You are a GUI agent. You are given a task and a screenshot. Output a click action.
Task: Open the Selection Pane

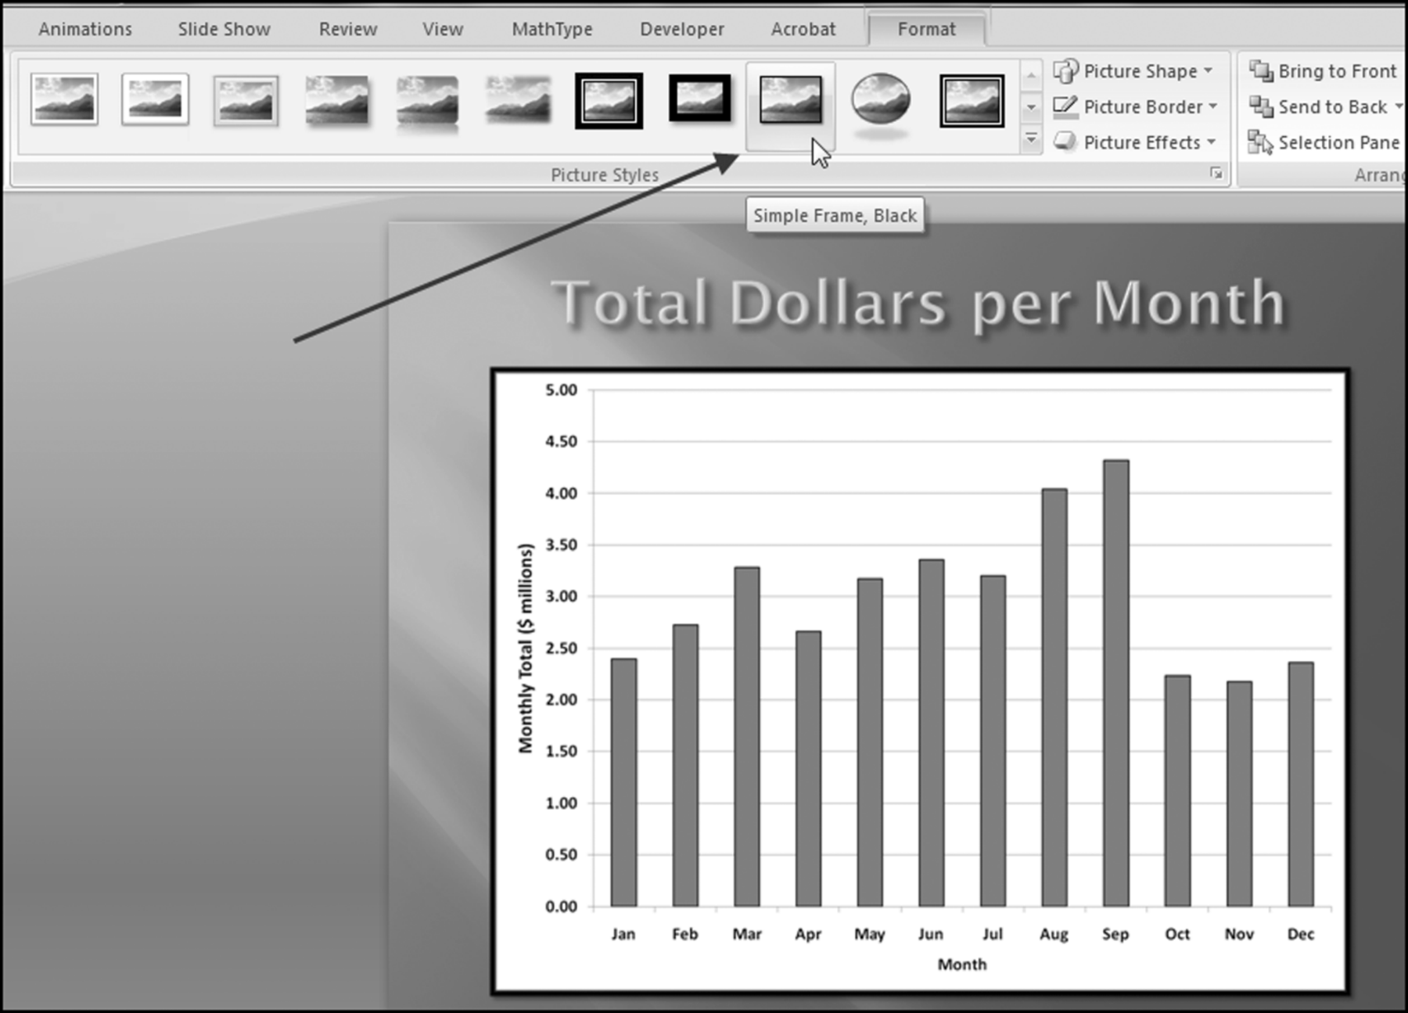[1324, 142]
